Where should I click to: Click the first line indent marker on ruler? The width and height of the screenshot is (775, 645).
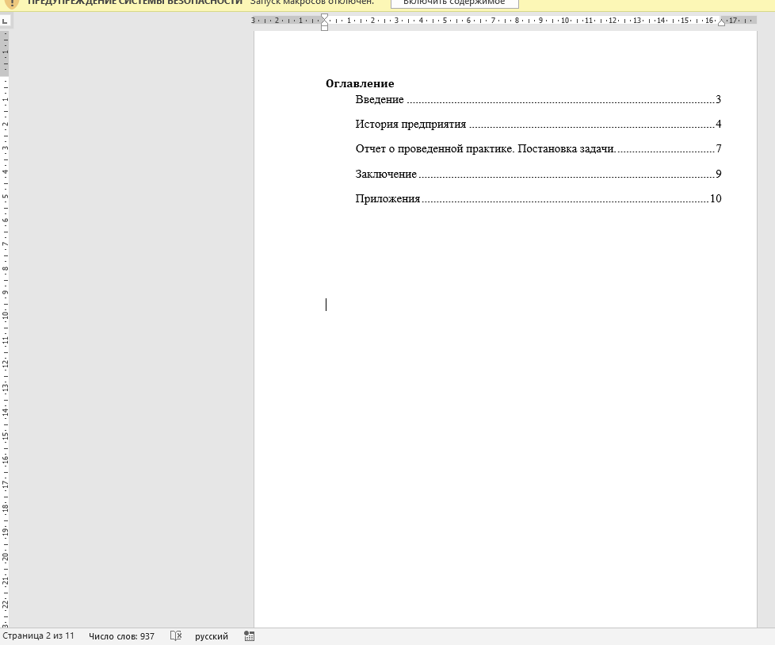[324, 17]
